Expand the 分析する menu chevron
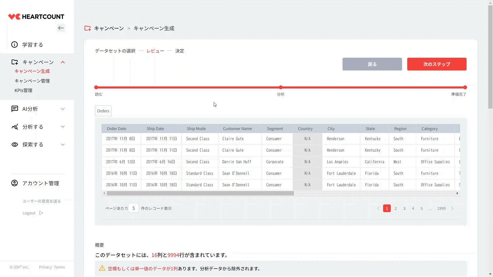The width and height of the screenshot is (493, 277). pos(63,127)
